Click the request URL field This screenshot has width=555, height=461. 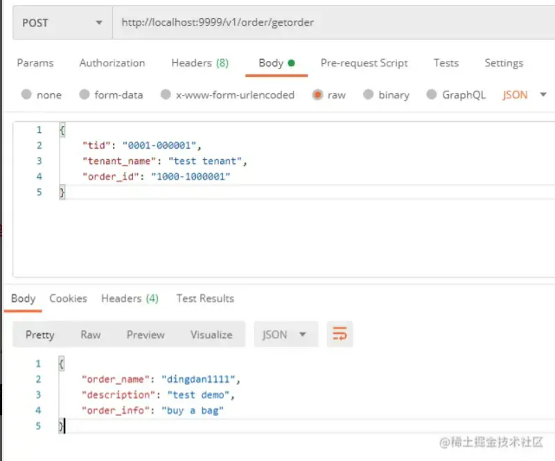click(x=333, y=23)
